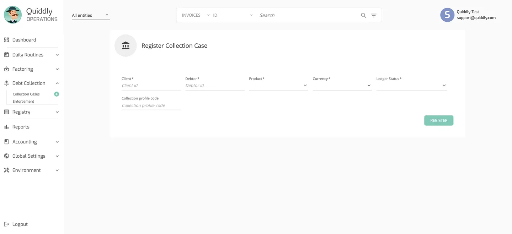Screen dimensions: 512x234
Task: Open the Accounting menu item
Action: (x=25, y=142)
